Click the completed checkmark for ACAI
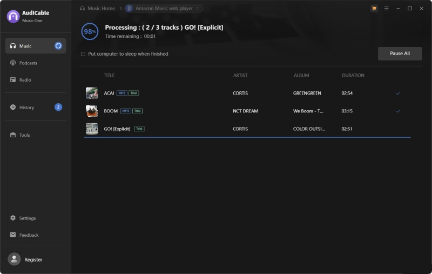432x274 pixels. tap(398, 93)
